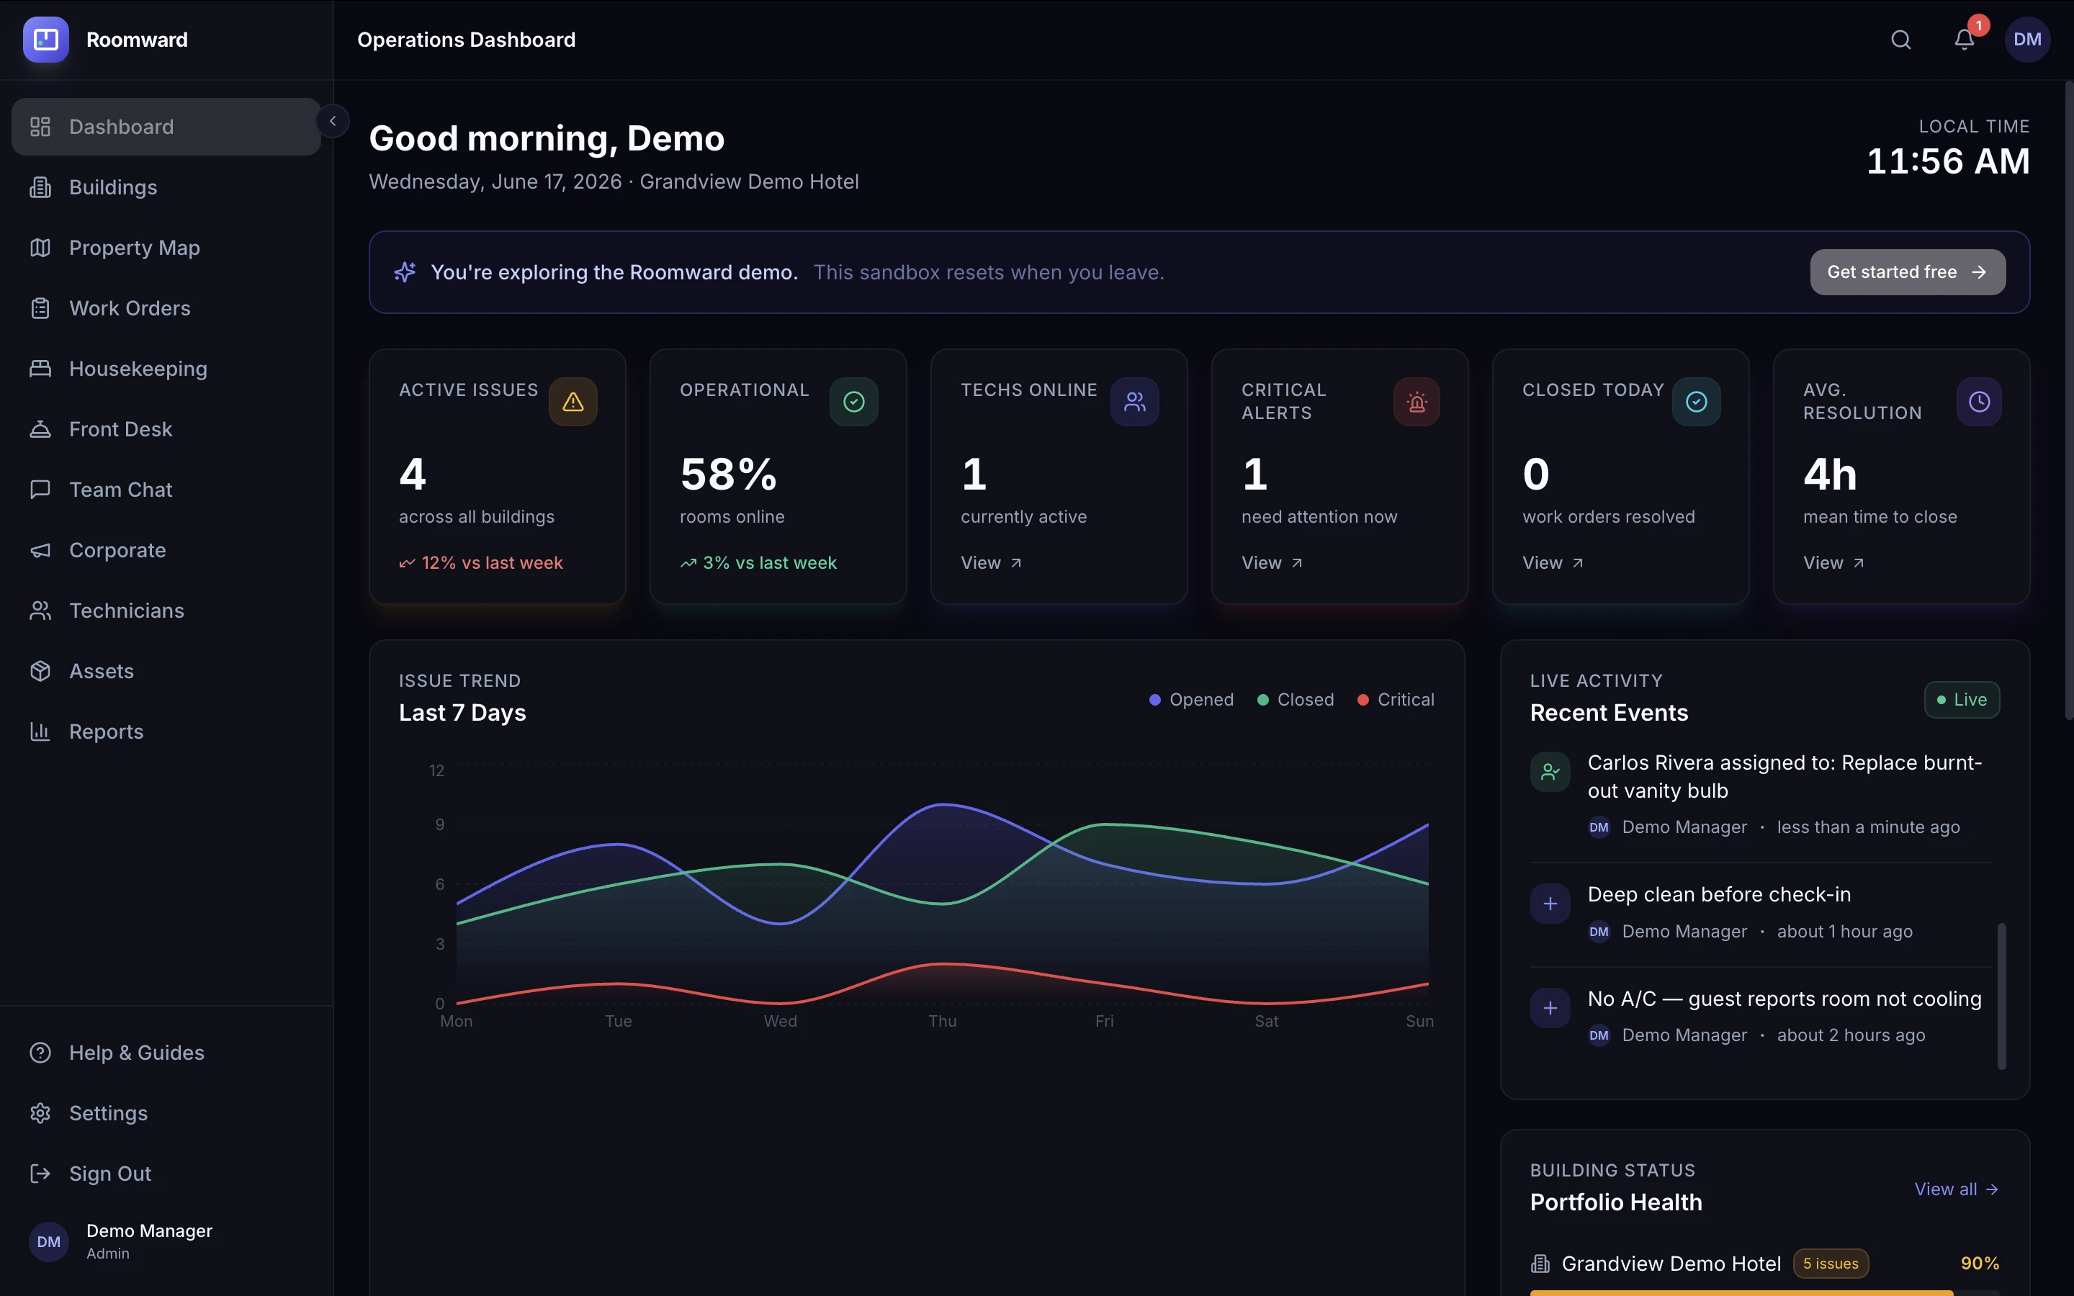Open the search icon in header
Viewport: 2074px width, 1296px height.
(x=1901, y=40)
